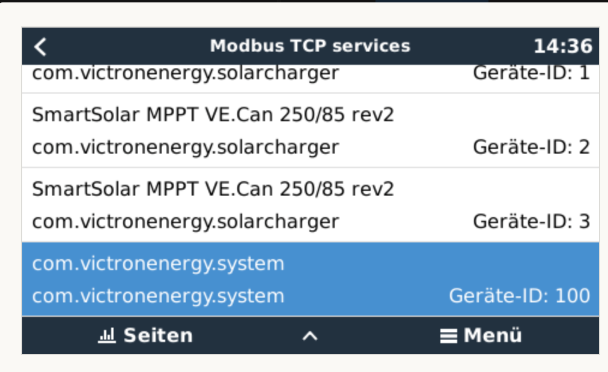This screenshot has height=372, width=608.
Task: Click the hamburger icon beside Menü
Action: (448, 335)
